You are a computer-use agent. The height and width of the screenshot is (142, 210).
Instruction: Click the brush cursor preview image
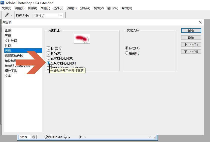[x=82, y=39]
